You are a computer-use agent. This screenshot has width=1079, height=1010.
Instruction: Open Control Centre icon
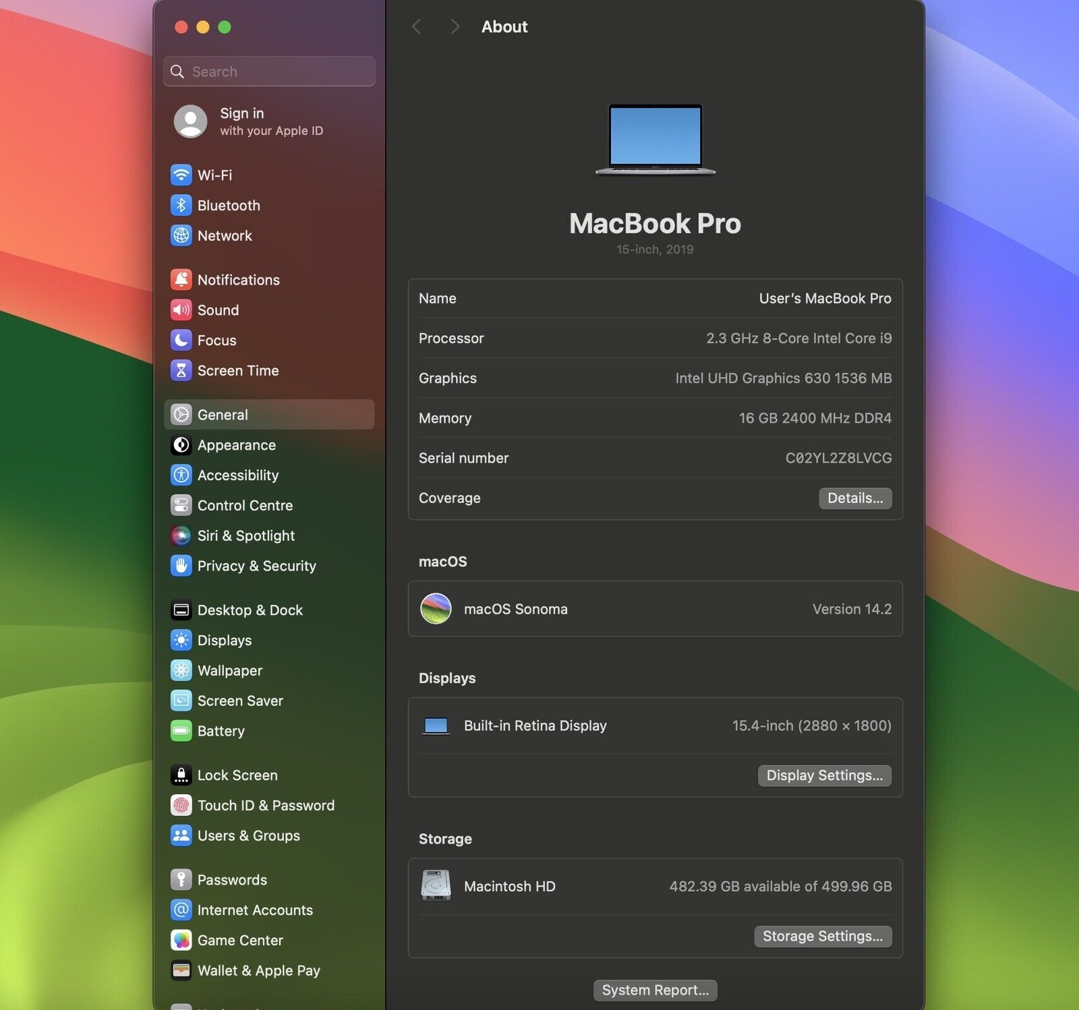tap(181, 506)
